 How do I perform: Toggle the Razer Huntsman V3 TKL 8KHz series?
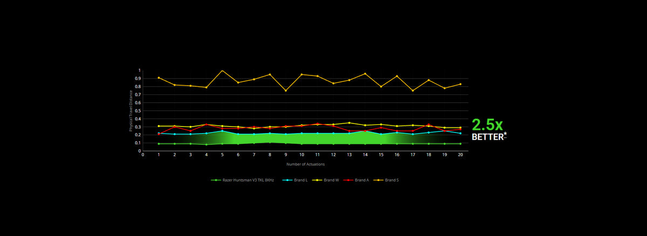click(x=242, y=179)
